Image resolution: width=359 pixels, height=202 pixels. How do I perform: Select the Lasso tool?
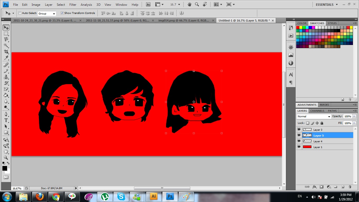tap(6, 39)
